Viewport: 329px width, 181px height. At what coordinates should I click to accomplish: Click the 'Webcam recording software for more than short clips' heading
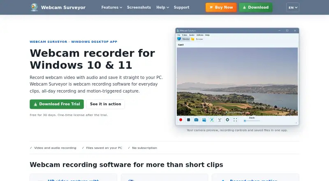(126, 165)
